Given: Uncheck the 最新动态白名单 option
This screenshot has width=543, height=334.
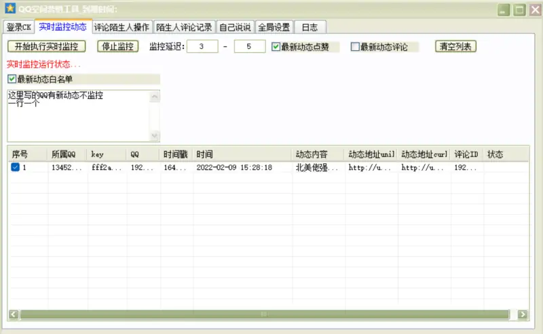Looking at the screenshot, I should tap(12, 79).
